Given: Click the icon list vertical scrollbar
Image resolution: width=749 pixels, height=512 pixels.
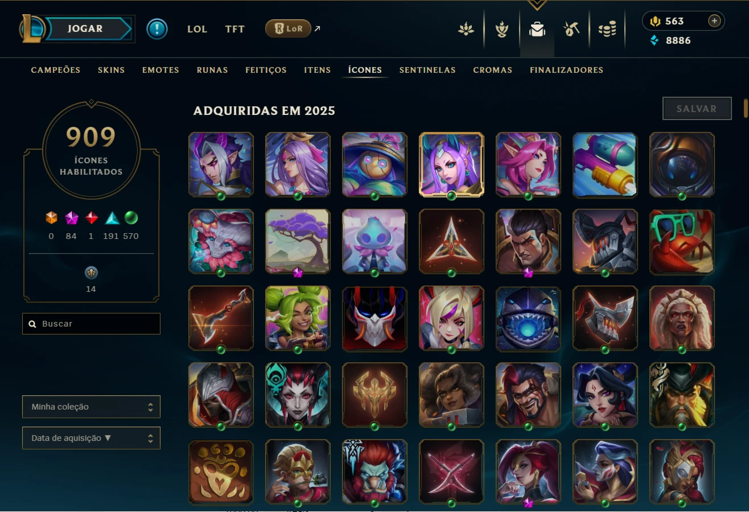Looking at the screenshot, I should pyautogui.click(x=746, y=108).
